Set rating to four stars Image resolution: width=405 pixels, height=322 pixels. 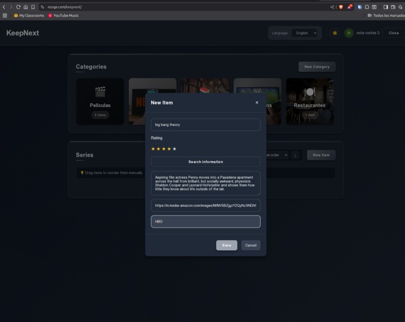click(169, 149)
